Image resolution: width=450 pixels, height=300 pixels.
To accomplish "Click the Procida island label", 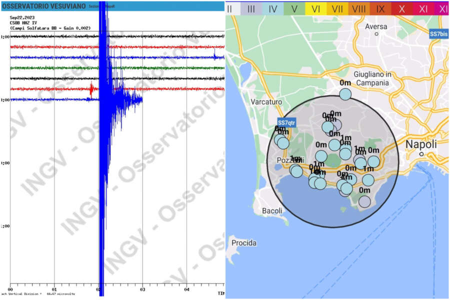I will (x=243, y=243).
